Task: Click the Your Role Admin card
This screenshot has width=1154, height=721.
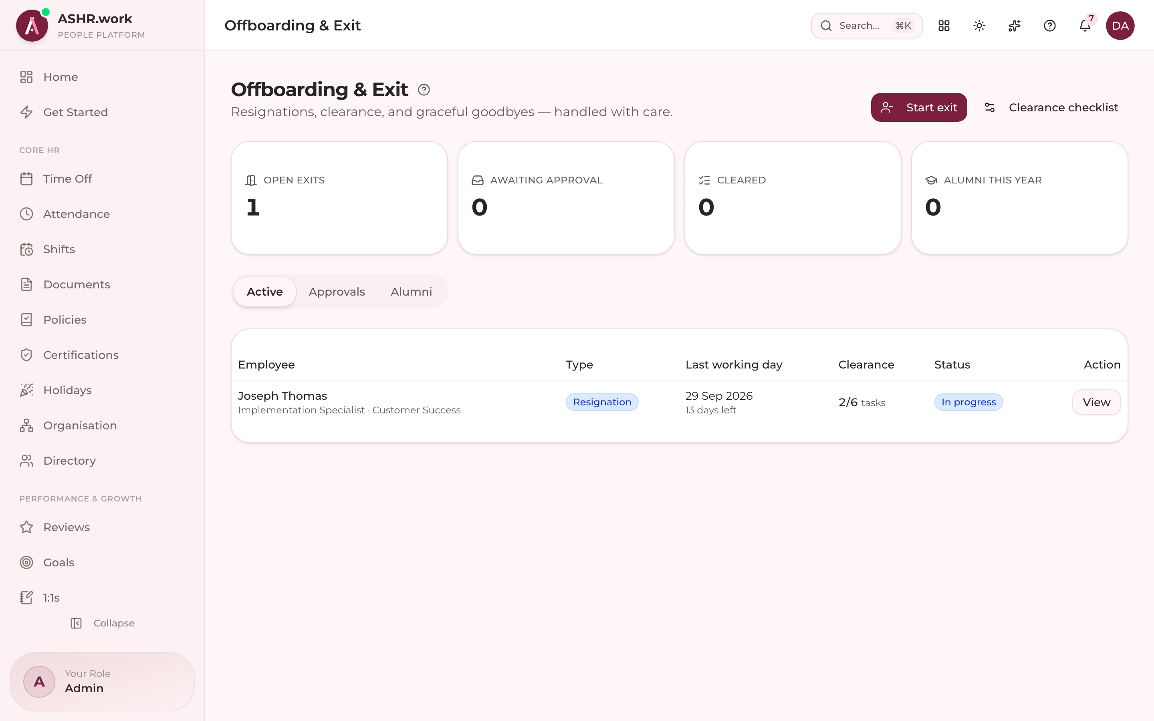Action: [102, 682]
